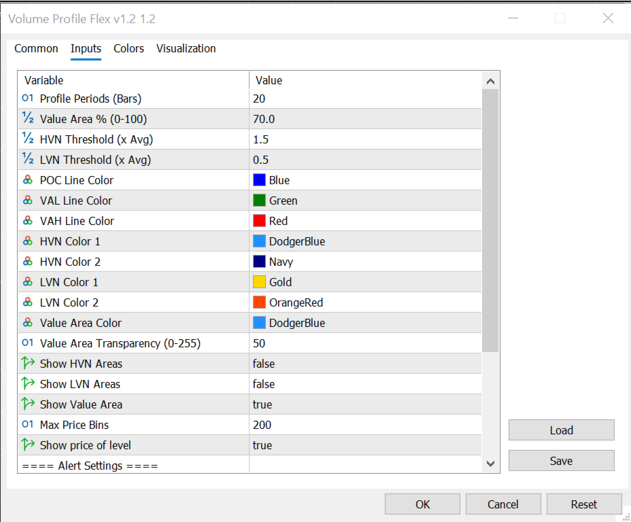Image resolution: width=631 pixels, height=522 pixels.
Task: Click the color icon beside Value Area Color
Action: pyautogui.click(x=28, y=323)
